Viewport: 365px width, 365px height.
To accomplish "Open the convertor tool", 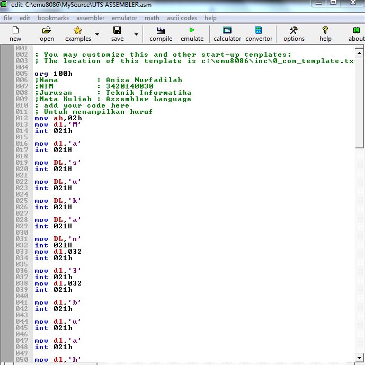I will 259,30.
